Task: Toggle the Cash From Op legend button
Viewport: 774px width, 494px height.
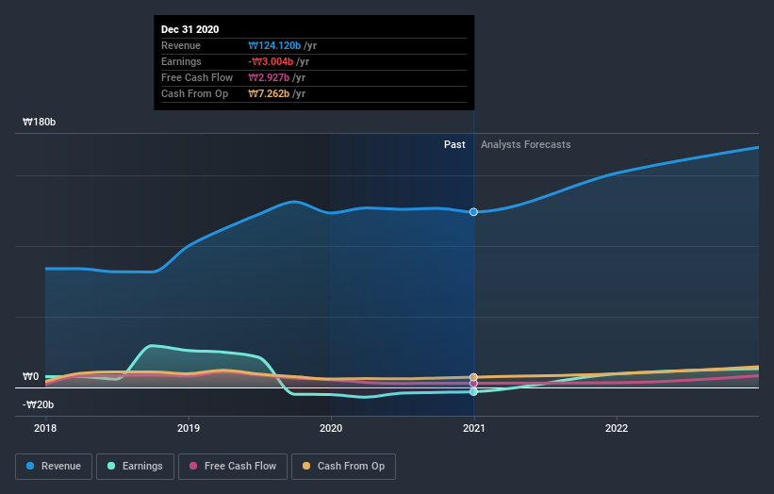Action: (343, 467)
